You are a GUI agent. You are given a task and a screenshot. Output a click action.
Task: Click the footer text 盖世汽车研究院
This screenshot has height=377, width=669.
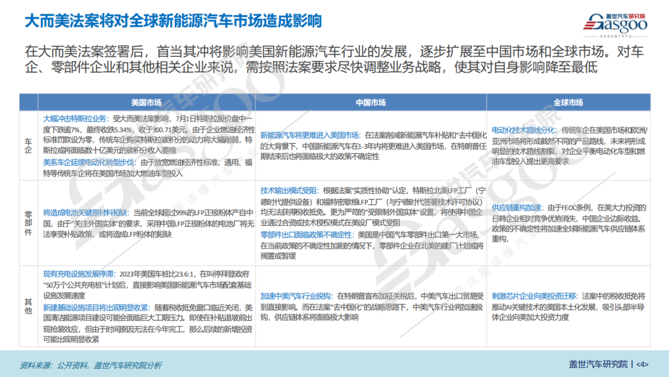tap(598, 364)
